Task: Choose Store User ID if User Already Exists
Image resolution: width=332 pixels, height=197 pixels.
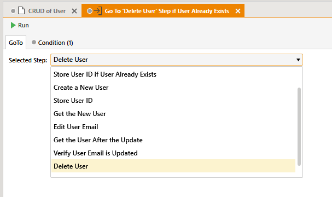Action: coord(173,74)
